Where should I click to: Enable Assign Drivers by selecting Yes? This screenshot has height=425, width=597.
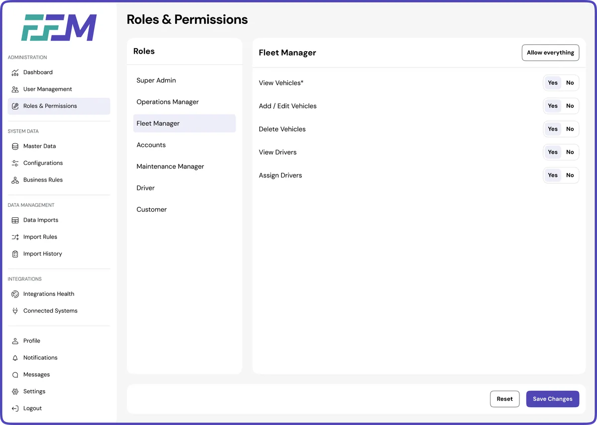coord(552,175)
